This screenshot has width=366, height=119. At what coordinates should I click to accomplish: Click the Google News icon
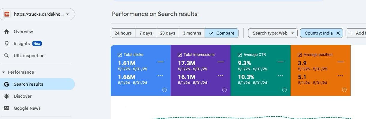coord(7,108)
